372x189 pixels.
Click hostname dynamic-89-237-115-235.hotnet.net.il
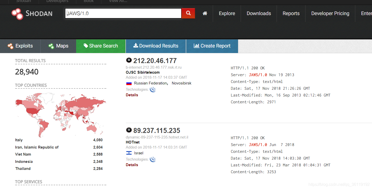[157, 137]
